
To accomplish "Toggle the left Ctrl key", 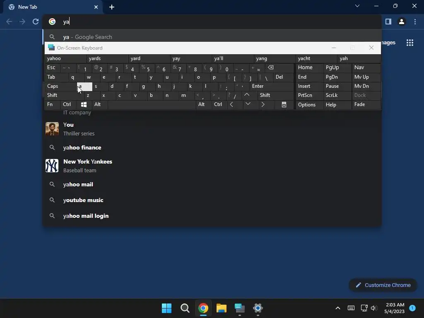I will click(69, 104).
